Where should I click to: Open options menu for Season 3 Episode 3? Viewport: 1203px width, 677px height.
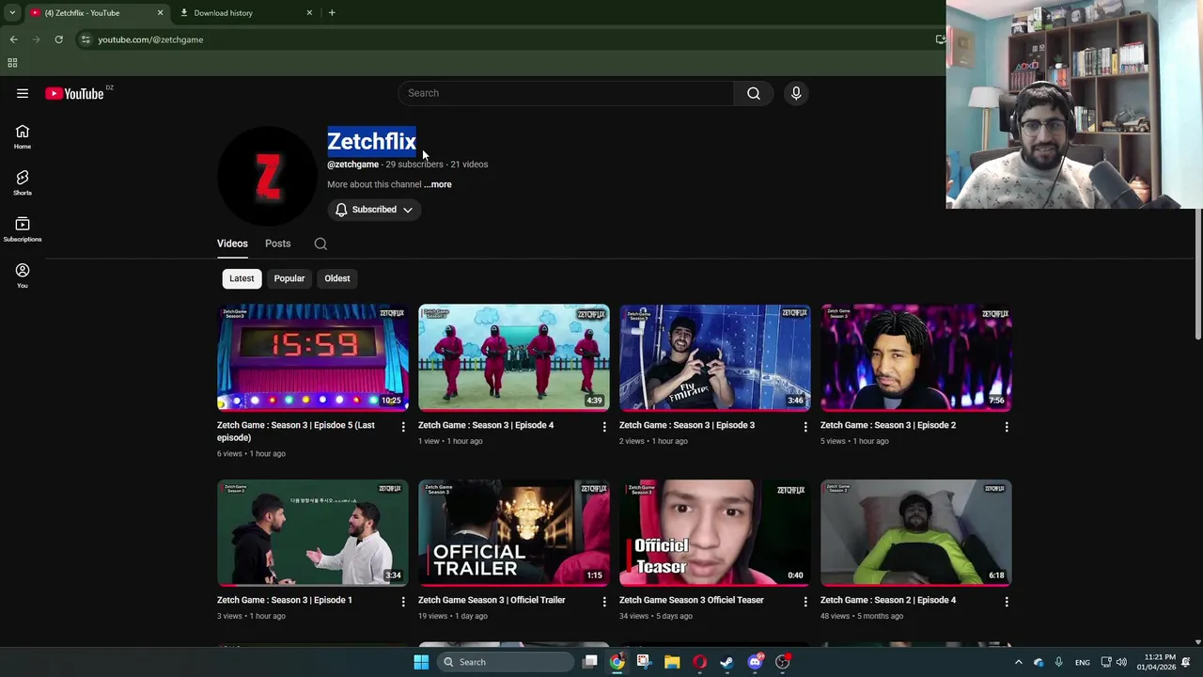(805, 427)
